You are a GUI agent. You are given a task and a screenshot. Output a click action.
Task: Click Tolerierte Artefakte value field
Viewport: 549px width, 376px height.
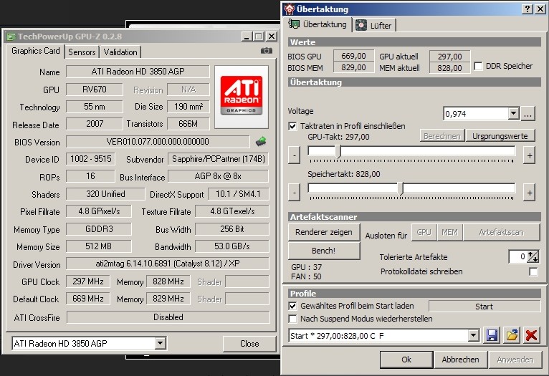(518, 256)
